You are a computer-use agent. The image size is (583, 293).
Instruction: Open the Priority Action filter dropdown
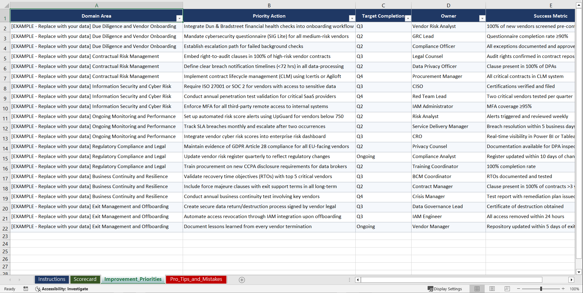click(x=352, y=18)
